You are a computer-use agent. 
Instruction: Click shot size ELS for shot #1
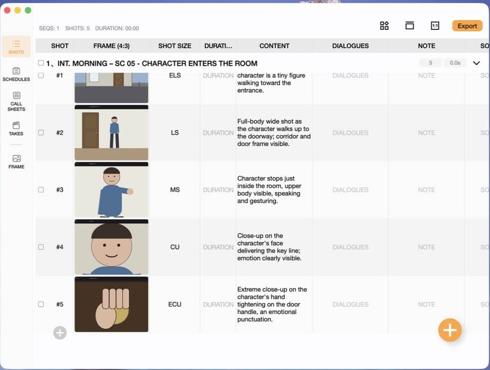tap(175, 75)
